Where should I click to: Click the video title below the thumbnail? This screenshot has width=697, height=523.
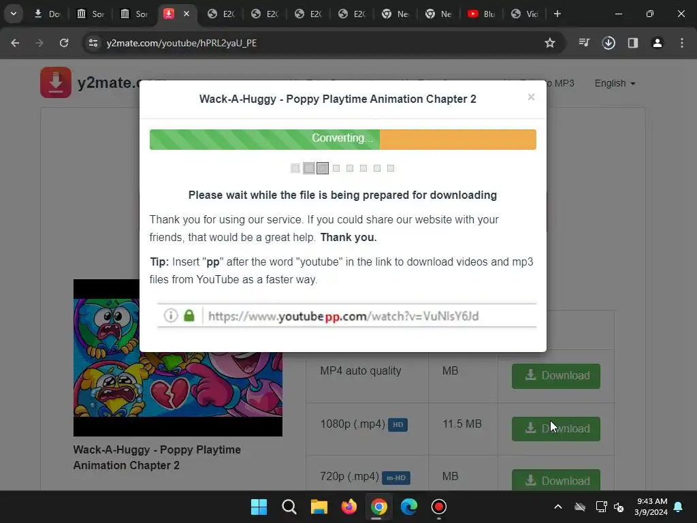[157, 457]
